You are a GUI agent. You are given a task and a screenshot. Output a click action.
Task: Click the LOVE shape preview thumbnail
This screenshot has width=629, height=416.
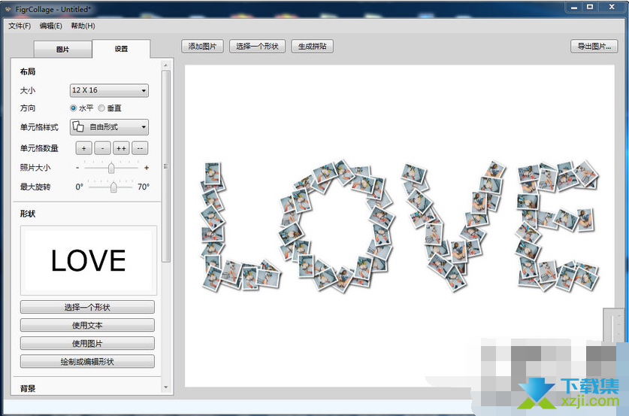click(89, 260)
